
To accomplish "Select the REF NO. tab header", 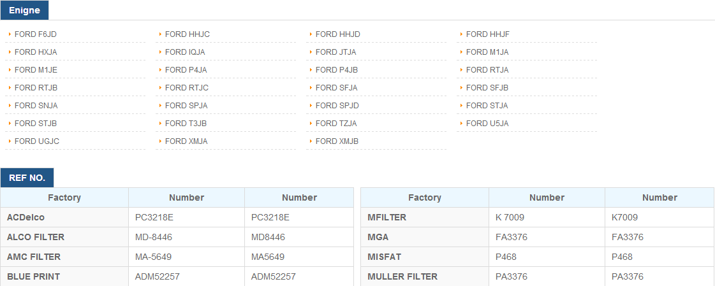I will (27, 178).
